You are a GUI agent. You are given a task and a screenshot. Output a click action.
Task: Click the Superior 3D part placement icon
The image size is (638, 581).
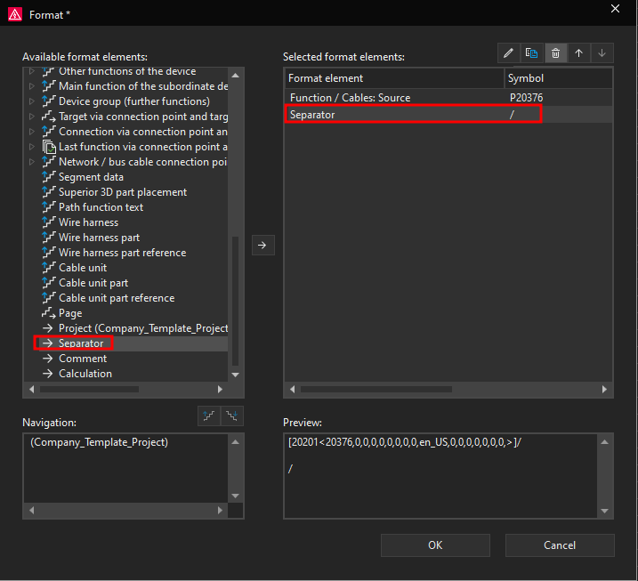click(49, 192)
